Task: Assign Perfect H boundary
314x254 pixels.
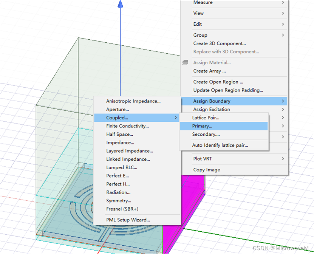Action: (137, 184)
